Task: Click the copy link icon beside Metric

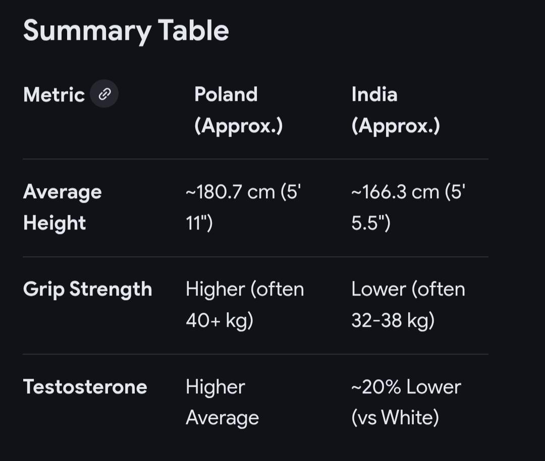Action: [104, 94]
